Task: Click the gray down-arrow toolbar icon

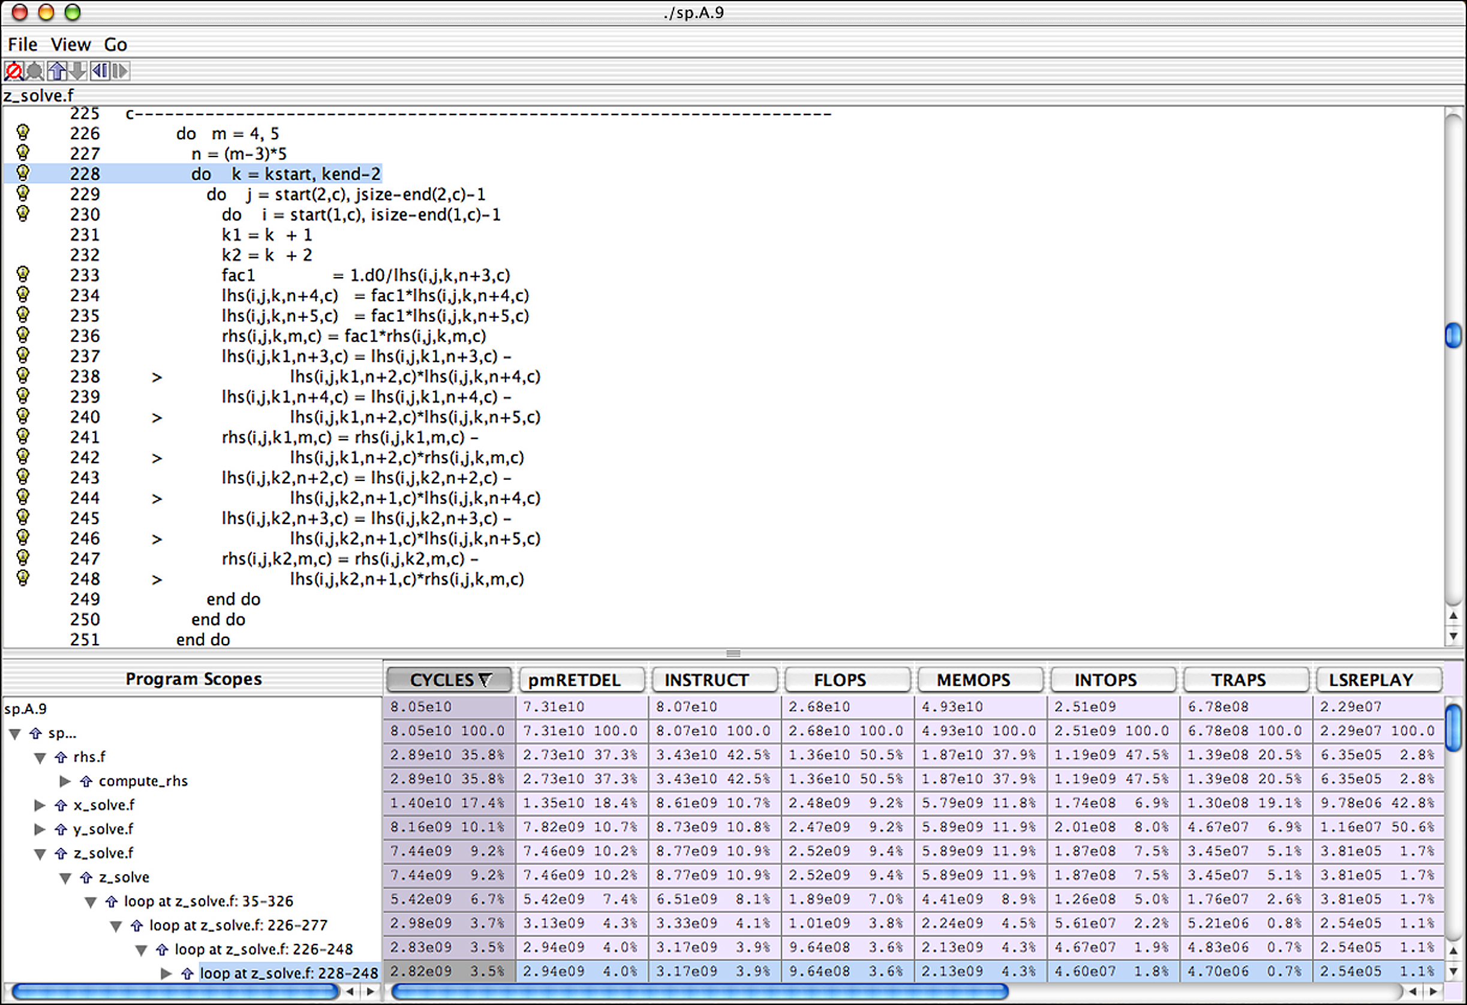Action: pyautogui.click(x=77, y=71)
